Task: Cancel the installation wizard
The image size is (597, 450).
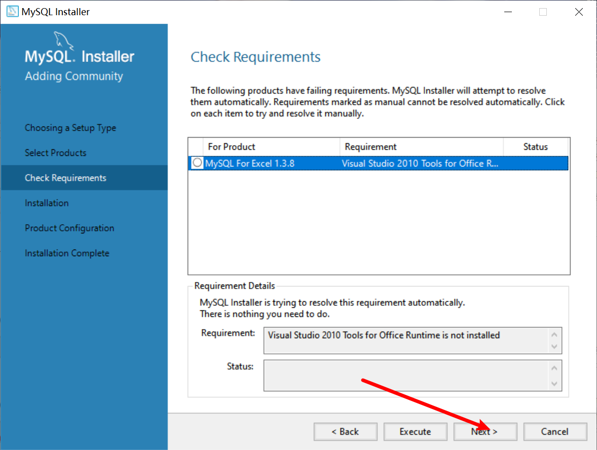Action: coord(555,432)
